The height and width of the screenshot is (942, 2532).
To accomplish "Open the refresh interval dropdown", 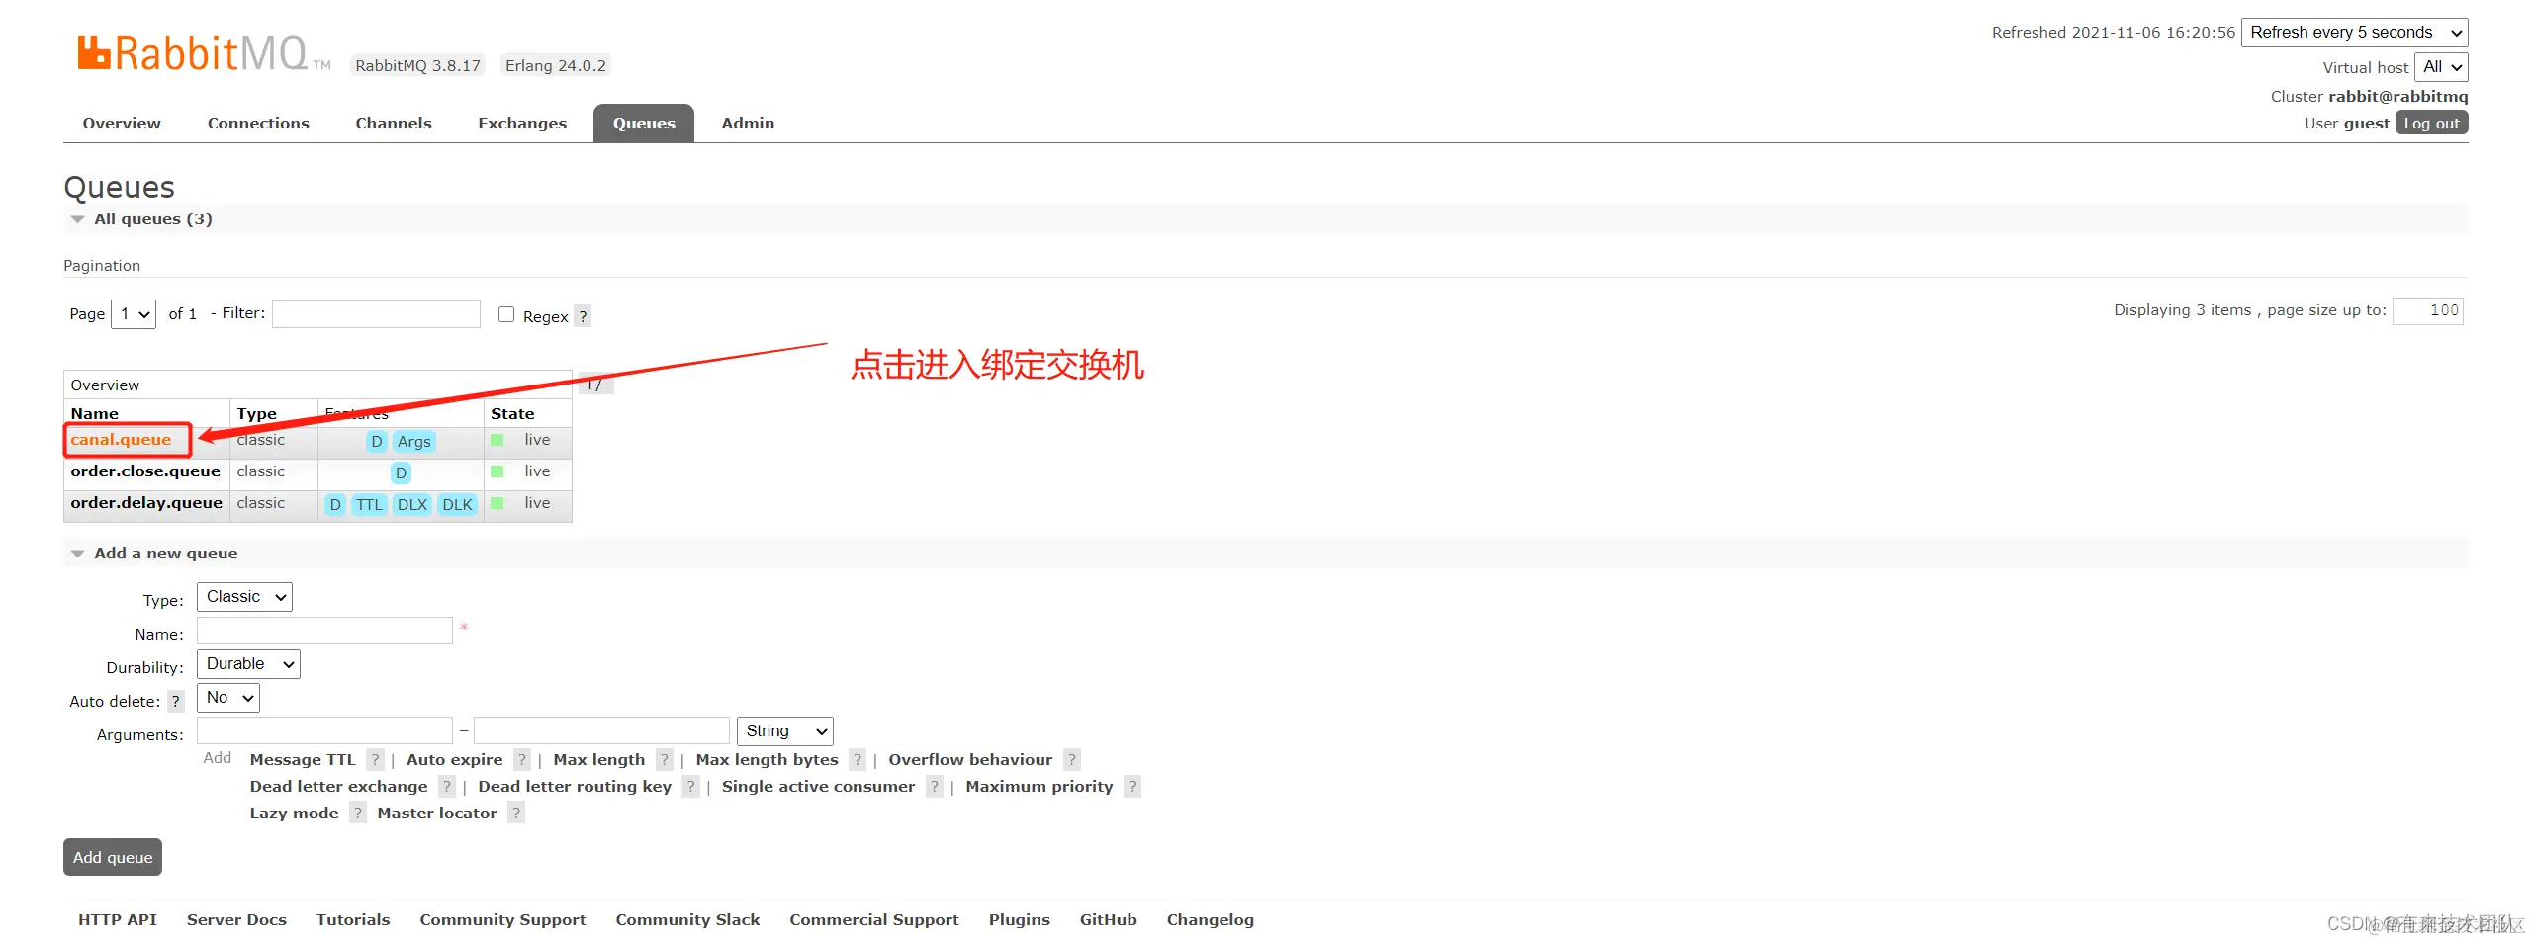I will pyautogui.click(x=2354, y=33).
